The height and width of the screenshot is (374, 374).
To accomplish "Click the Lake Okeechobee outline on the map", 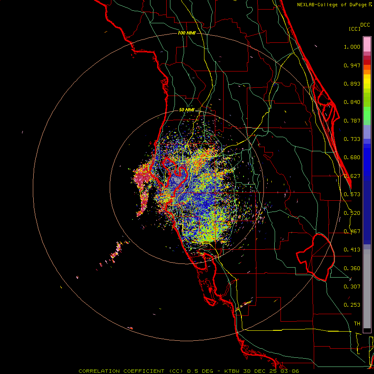I will (315, 257).
